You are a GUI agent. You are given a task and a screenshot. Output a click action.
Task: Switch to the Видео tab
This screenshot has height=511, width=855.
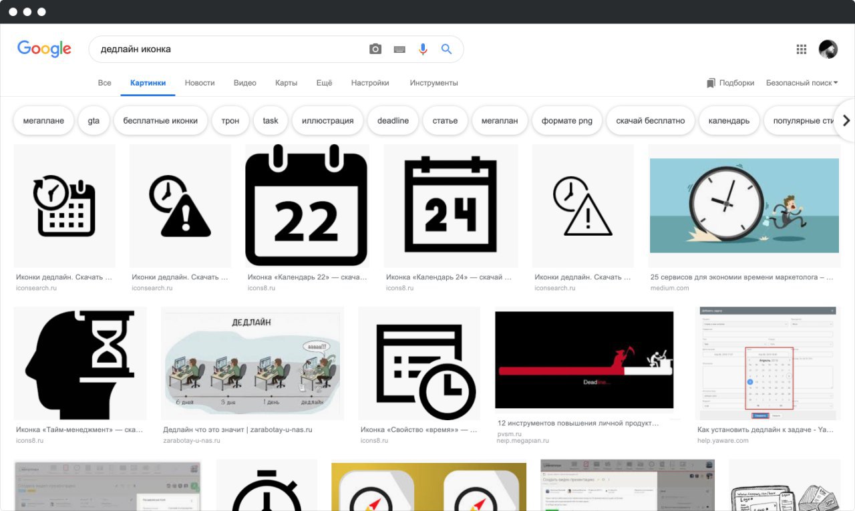pos(245,83)
